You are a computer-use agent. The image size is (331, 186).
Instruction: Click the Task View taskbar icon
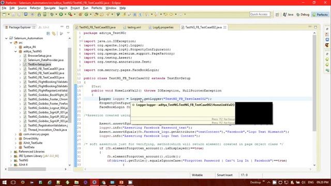point(13,182)
